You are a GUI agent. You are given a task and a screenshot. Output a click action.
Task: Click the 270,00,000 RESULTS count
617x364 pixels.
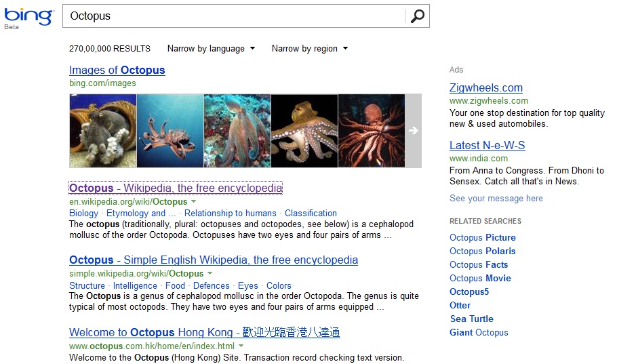click(x=110, y=48)
